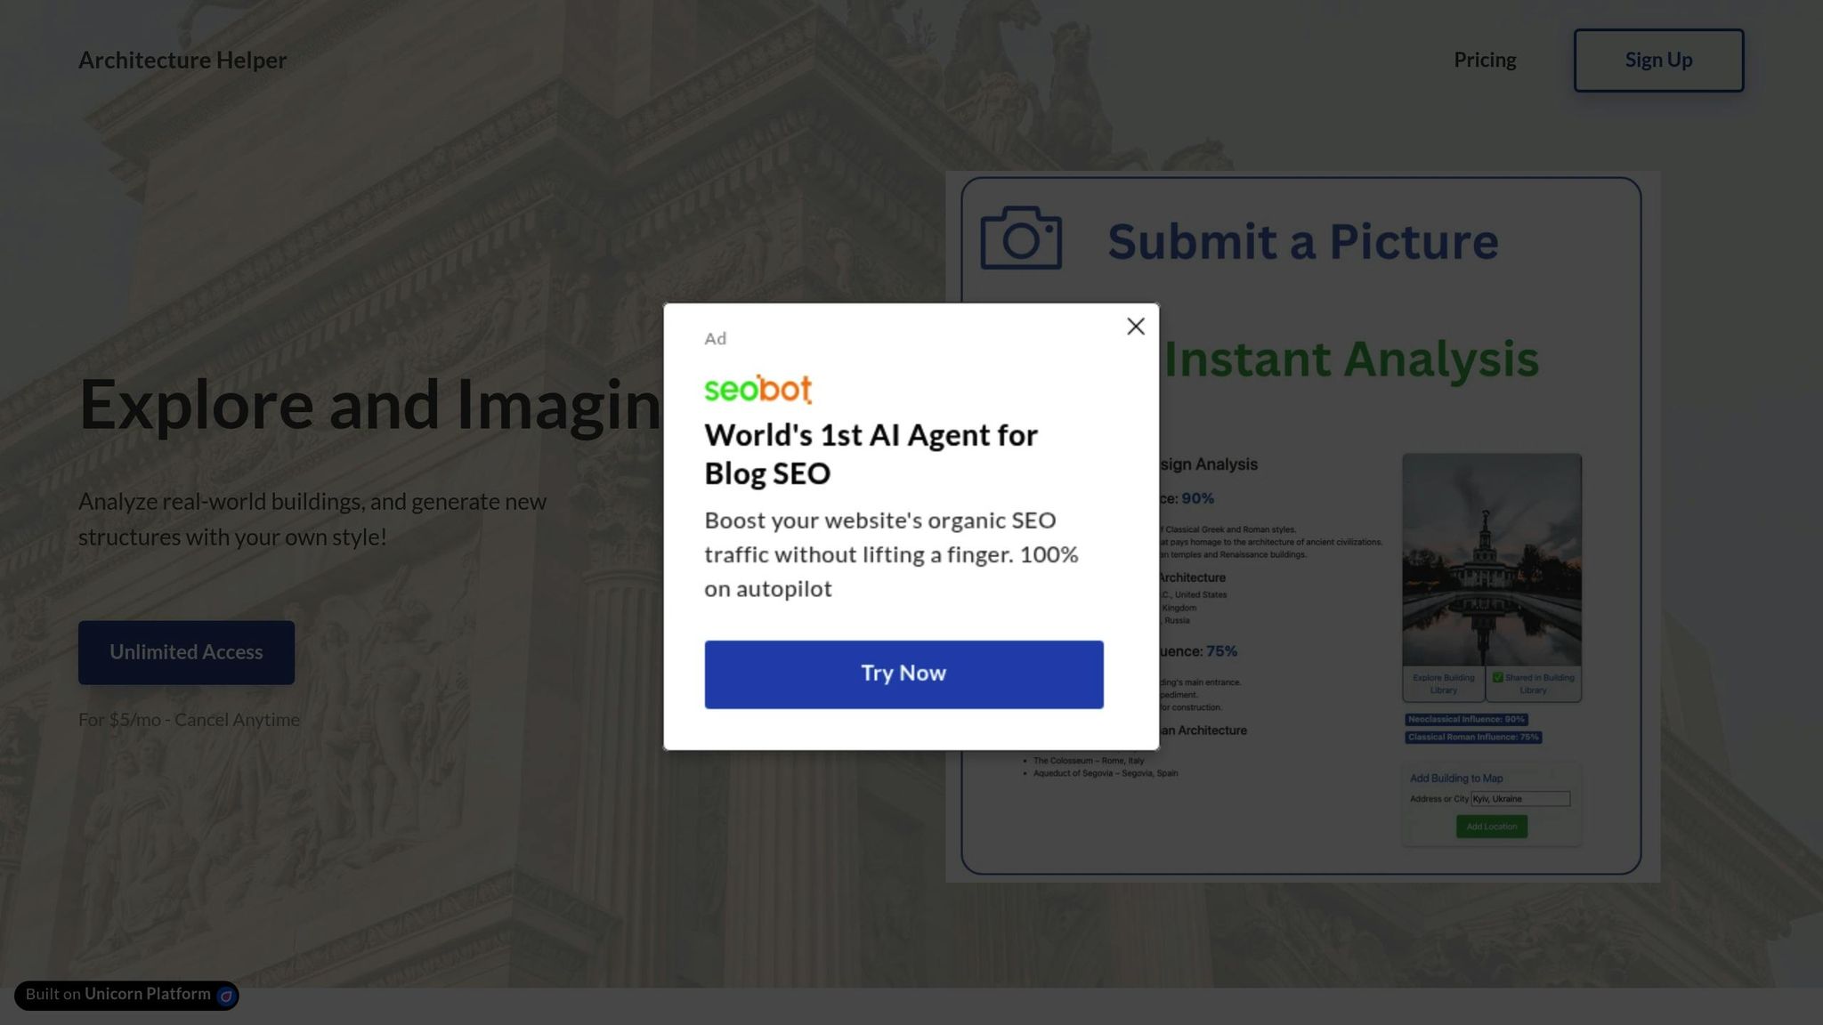The image size is (1823, 1025).
Task: Click the building photo thumbnail
Action: (x=1492, y=560)
